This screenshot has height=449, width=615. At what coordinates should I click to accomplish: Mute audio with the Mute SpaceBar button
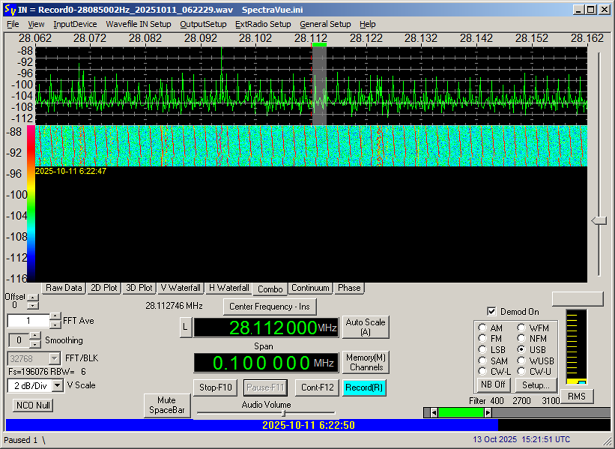167,405
